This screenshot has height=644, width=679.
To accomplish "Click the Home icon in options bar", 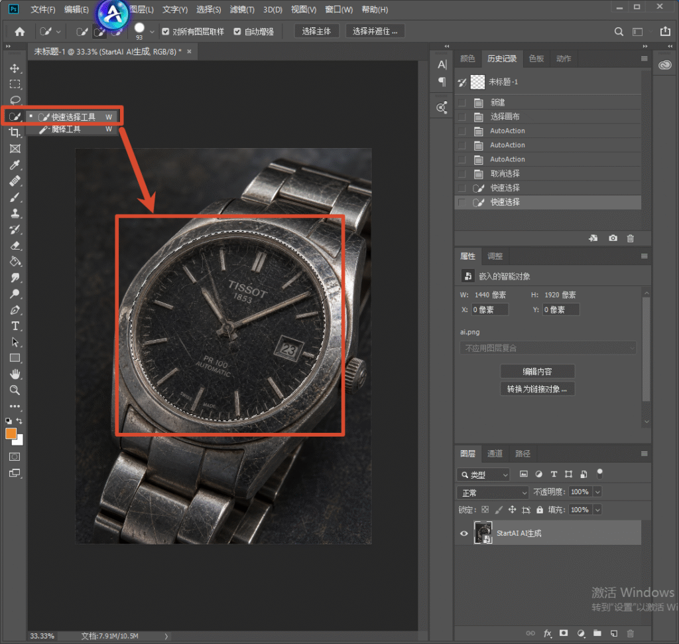I will click(x=19, y=31).
